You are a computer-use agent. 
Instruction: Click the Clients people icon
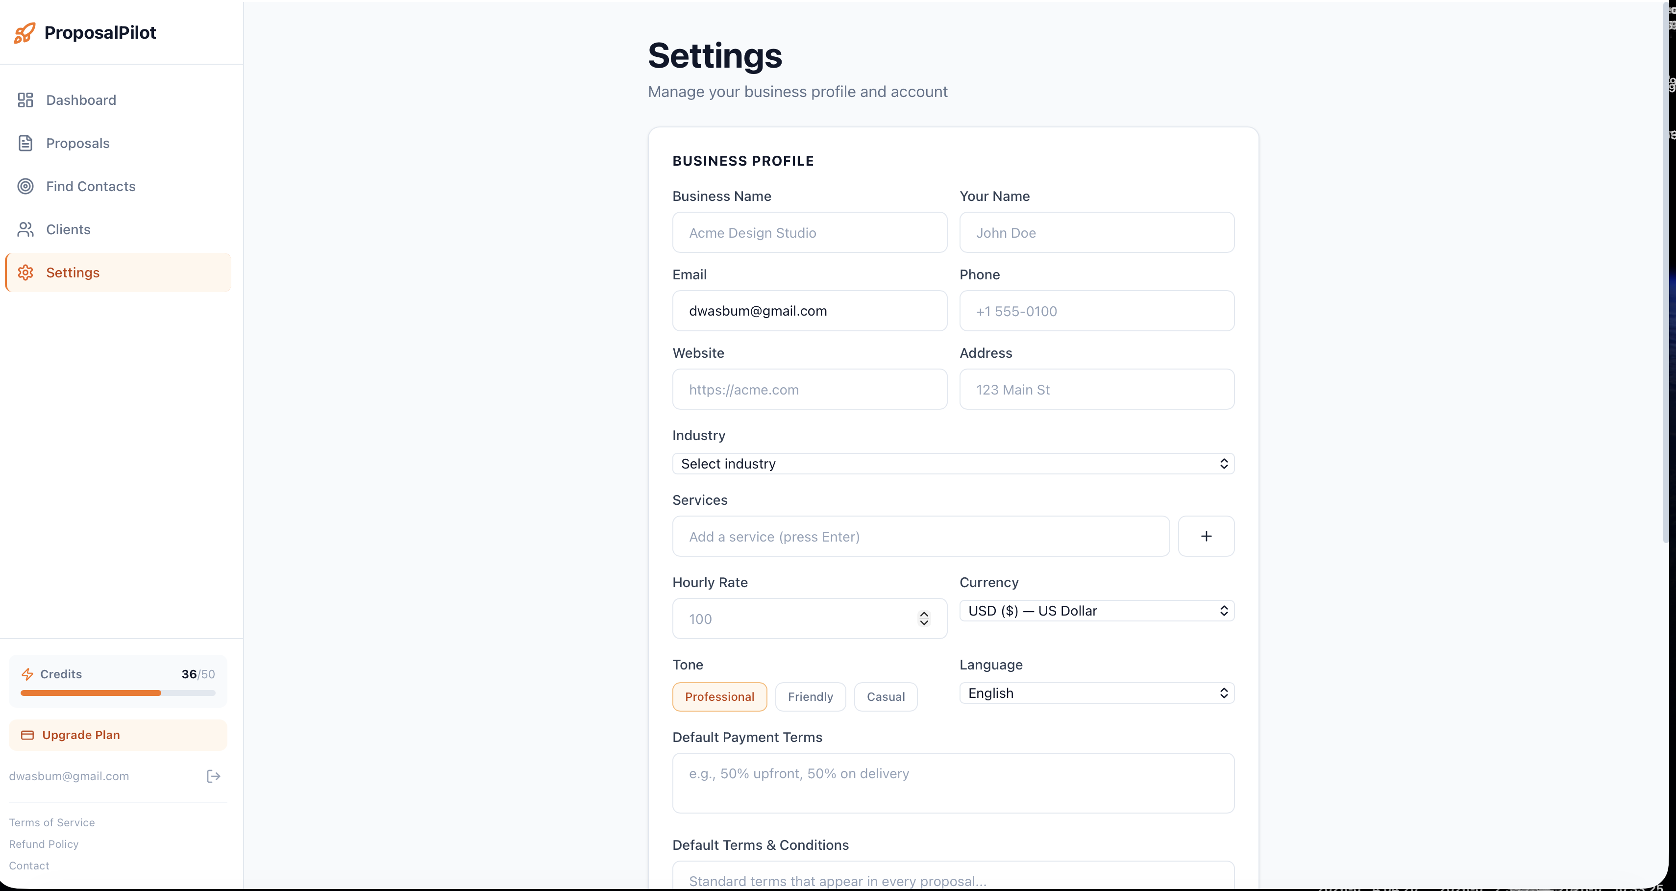(x=25, y=229)
